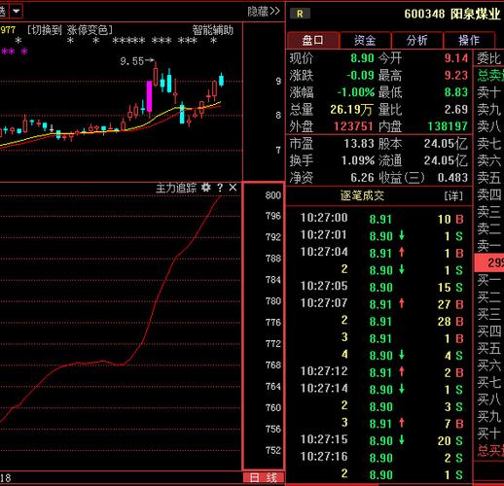Image resolution: width=504 pixels, height=486 pixels.
Task: Click the 今开 value 9.14
Action: coord(456,58)
